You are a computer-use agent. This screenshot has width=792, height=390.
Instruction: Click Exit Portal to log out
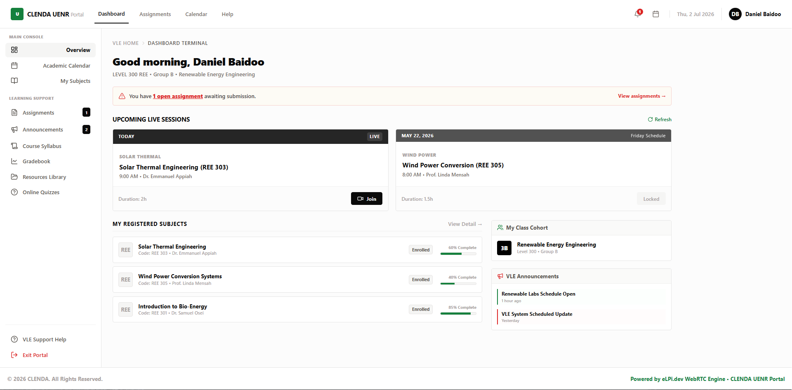point(50,355)
